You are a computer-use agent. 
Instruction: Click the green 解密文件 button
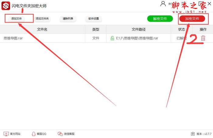(x=160, y=19)
